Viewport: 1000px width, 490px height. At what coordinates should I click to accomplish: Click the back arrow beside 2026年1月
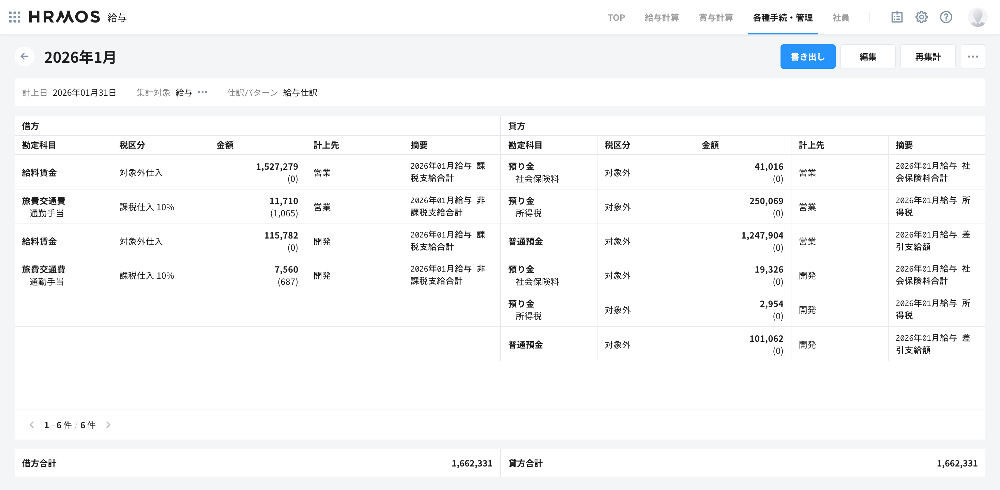25,57
